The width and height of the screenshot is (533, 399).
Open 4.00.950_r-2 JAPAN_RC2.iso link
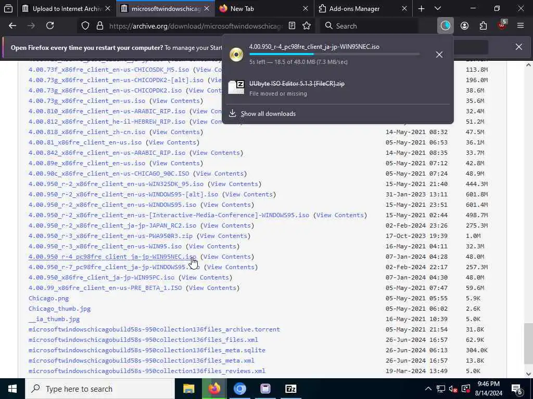(112, 225)
